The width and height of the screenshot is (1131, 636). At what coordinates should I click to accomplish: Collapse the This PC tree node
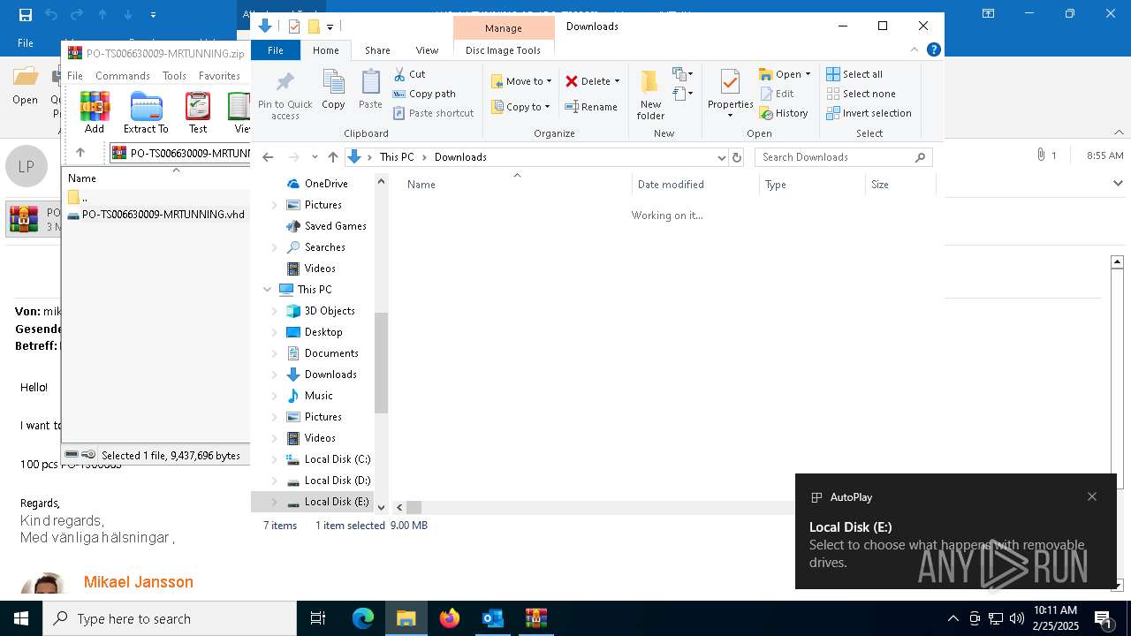tap(268, 290)
